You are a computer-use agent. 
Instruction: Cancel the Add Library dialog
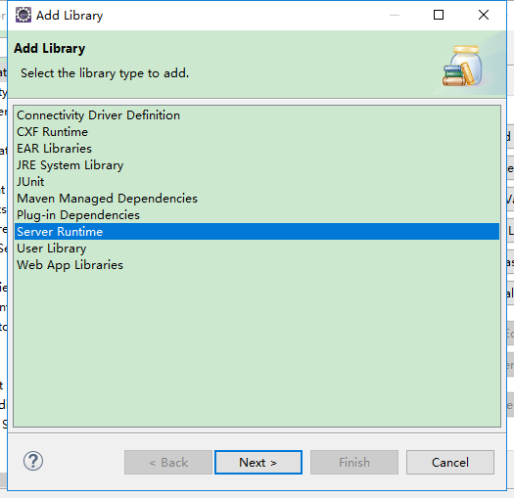tap(450, 462)
